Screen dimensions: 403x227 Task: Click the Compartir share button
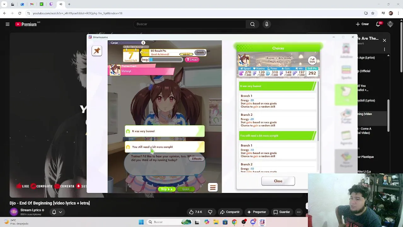point(230,212)
